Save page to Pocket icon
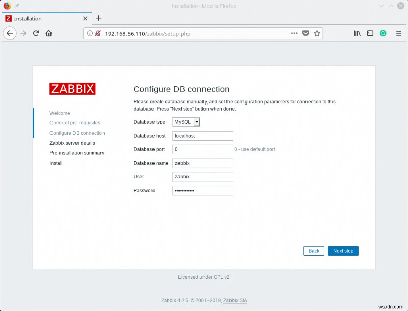408x311 pixels. point(305,33)
